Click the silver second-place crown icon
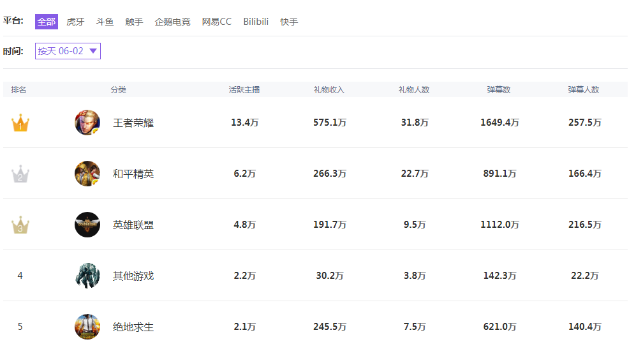 click(x=20, y=174)
